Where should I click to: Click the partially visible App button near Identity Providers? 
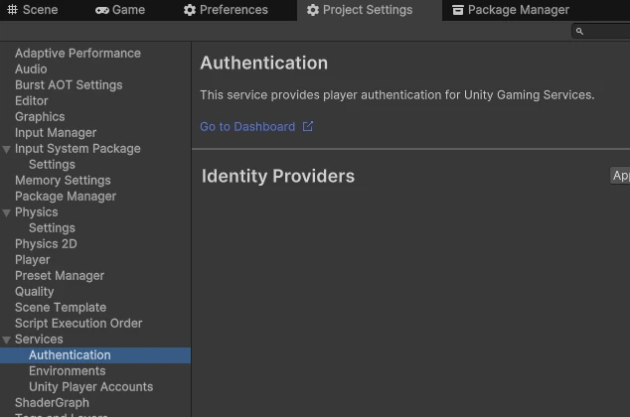pos(620,176)
